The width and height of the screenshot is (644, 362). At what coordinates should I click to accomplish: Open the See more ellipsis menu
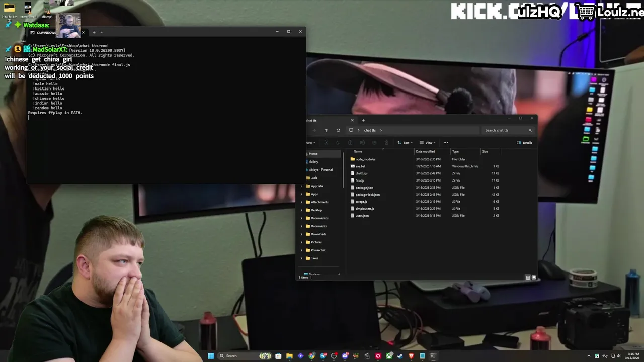click(446, 143)
